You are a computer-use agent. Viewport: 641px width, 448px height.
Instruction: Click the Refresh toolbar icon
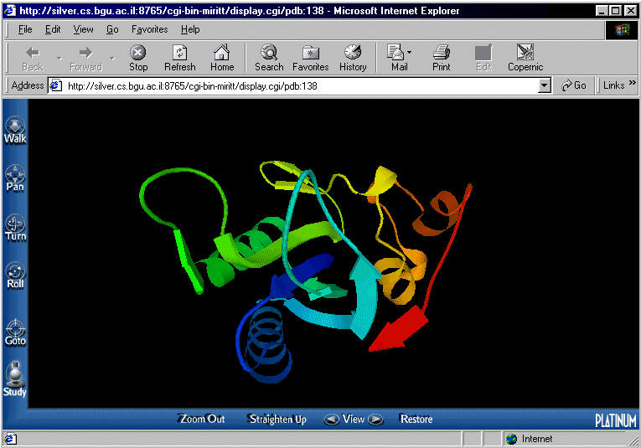click(179, 58)
